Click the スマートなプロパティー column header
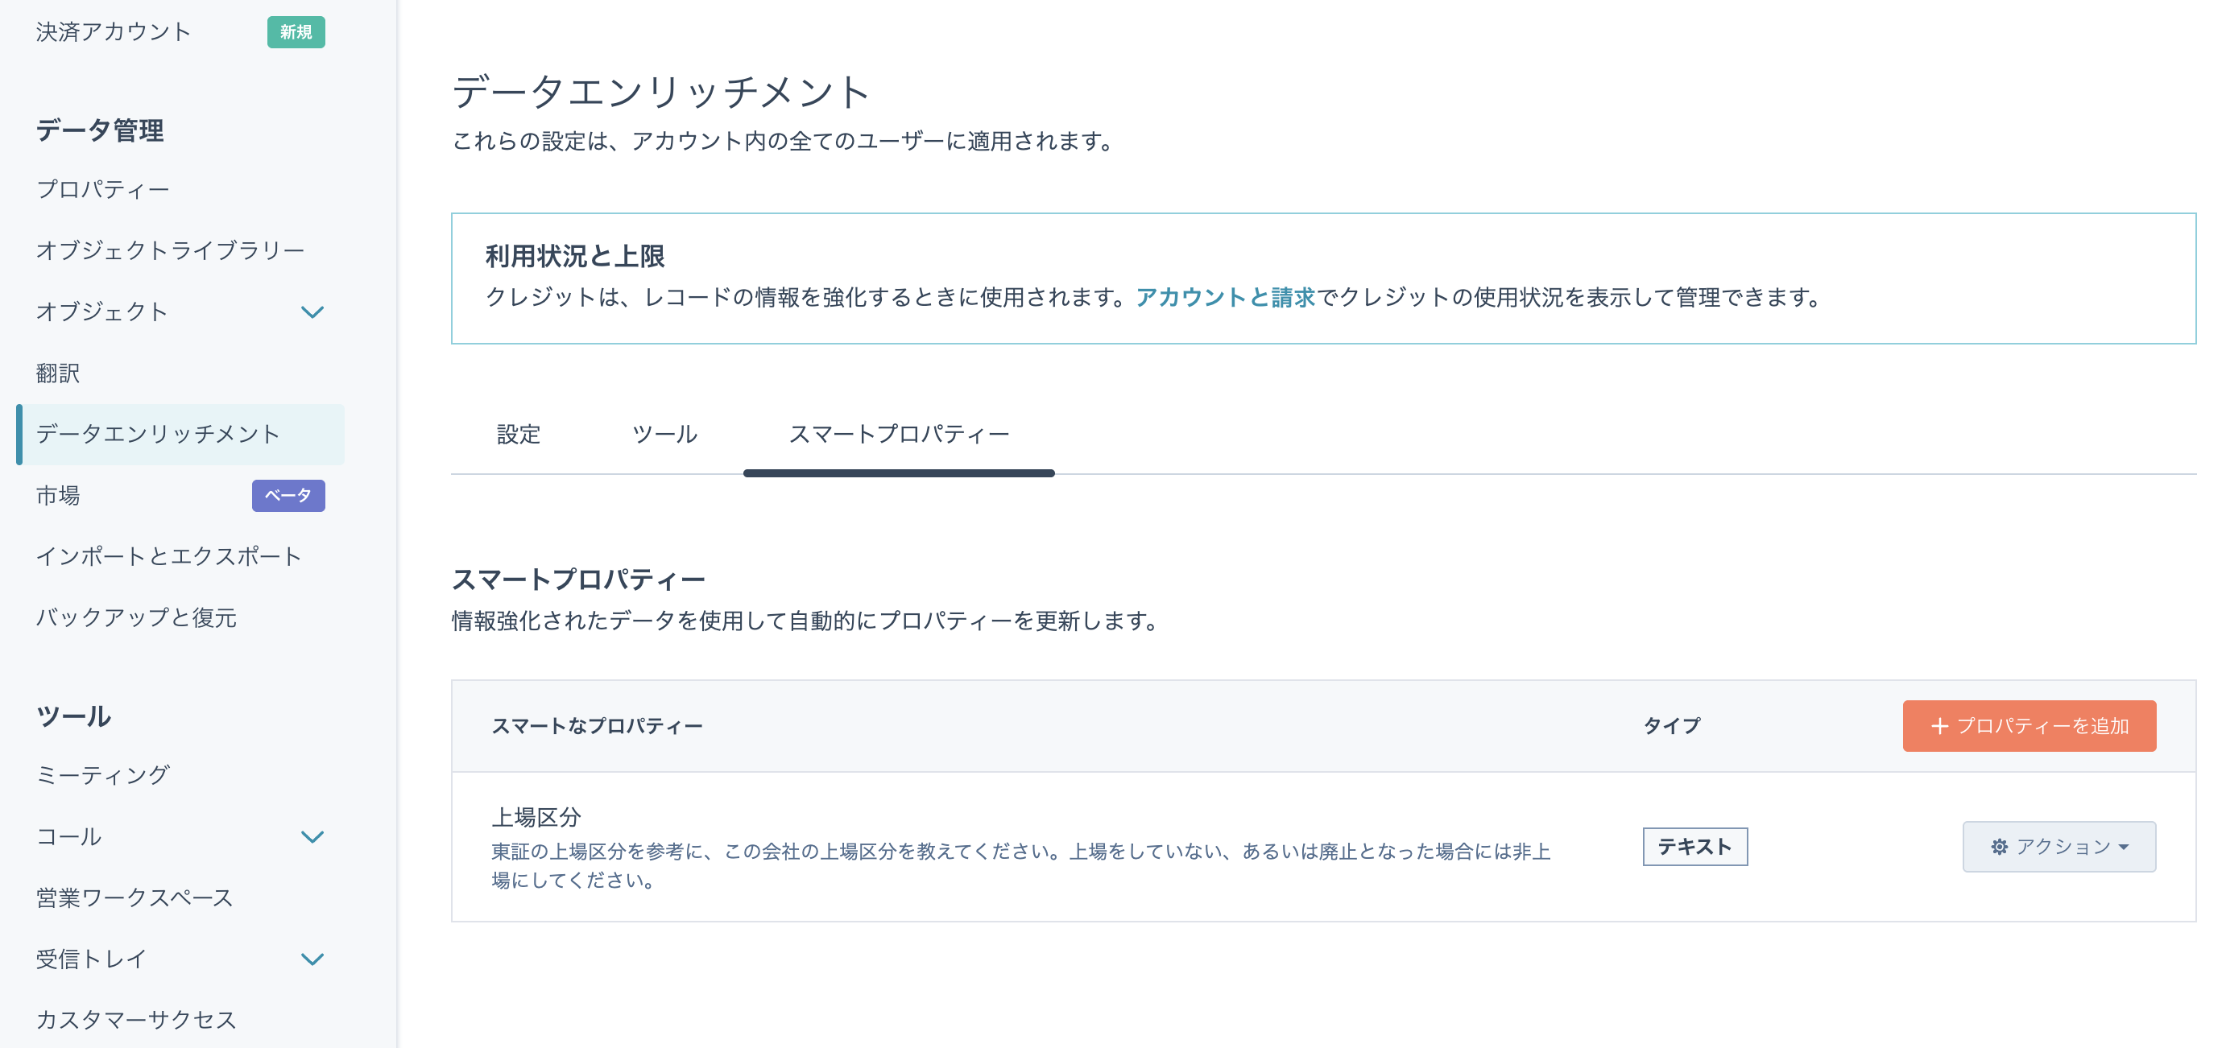This screenshot has height=1048, width=2226. (x=597, y=726)
